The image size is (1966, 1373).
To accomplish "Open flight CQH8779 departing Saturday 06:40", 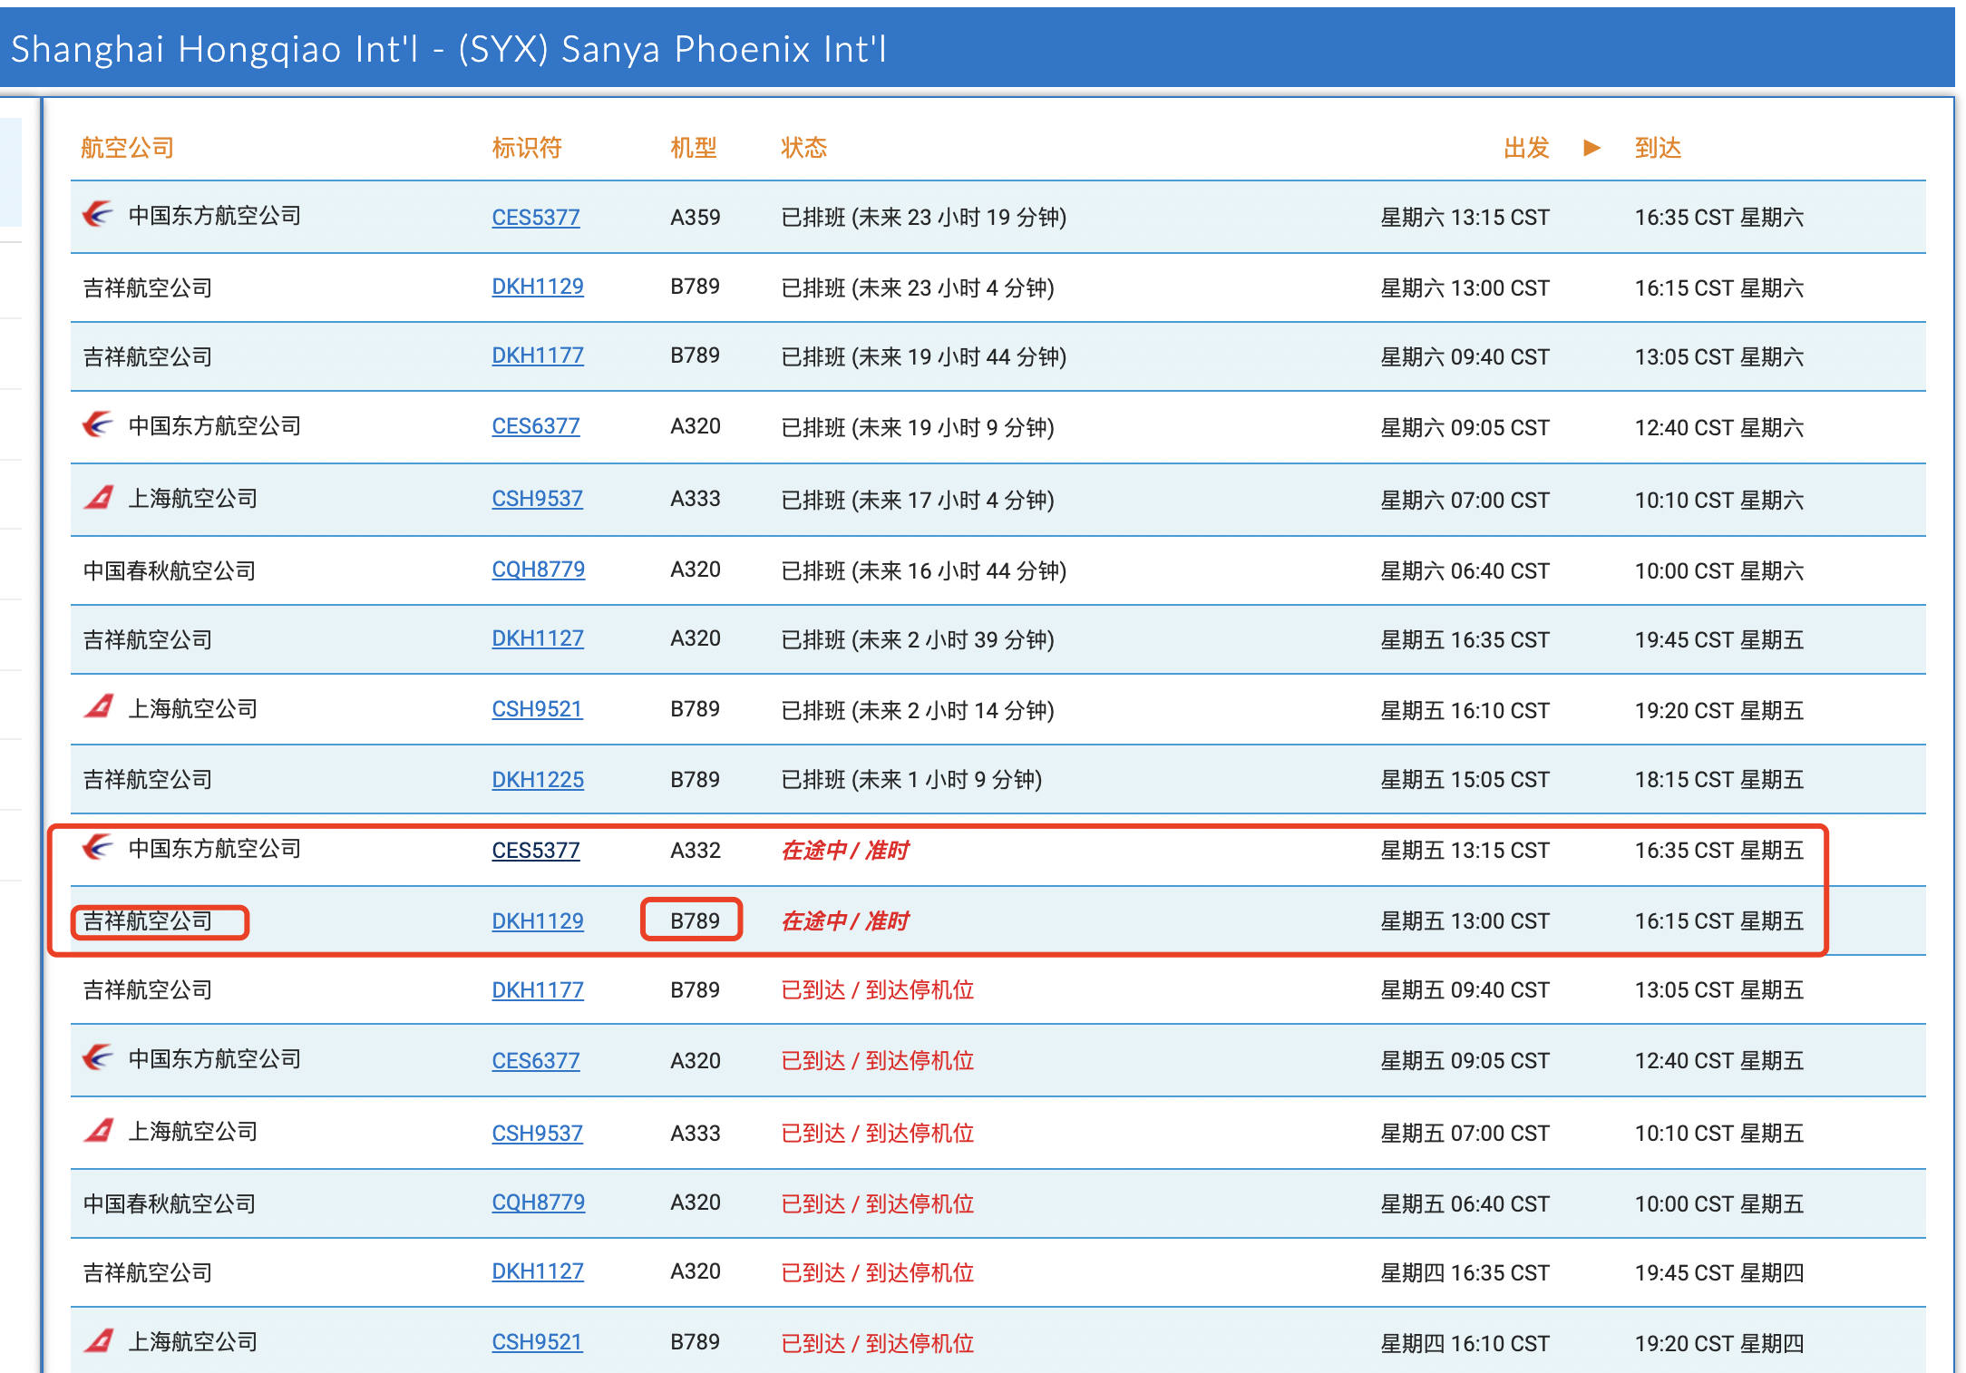I will click(x=539, y=570).
